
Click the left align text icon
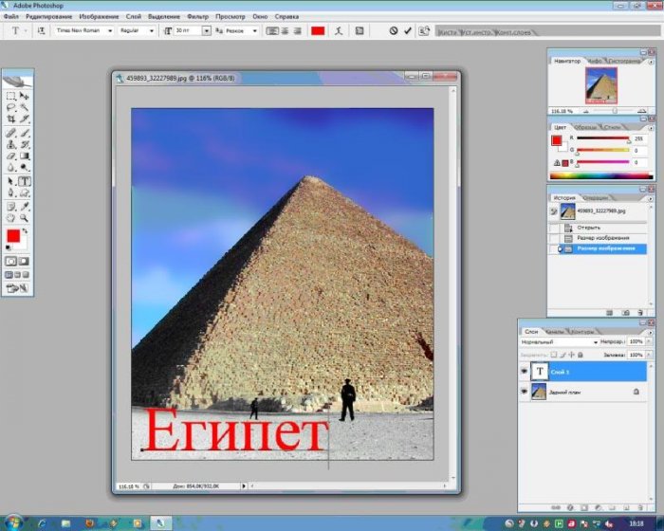tap(272, 30)
